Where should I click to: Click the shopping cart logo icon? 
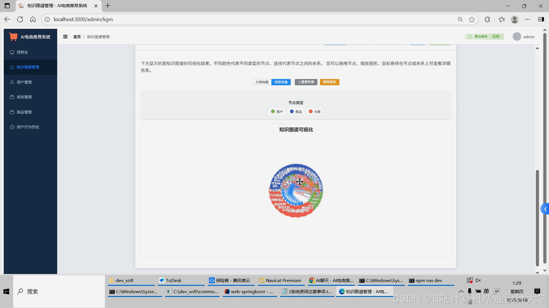tap(13, 37)
